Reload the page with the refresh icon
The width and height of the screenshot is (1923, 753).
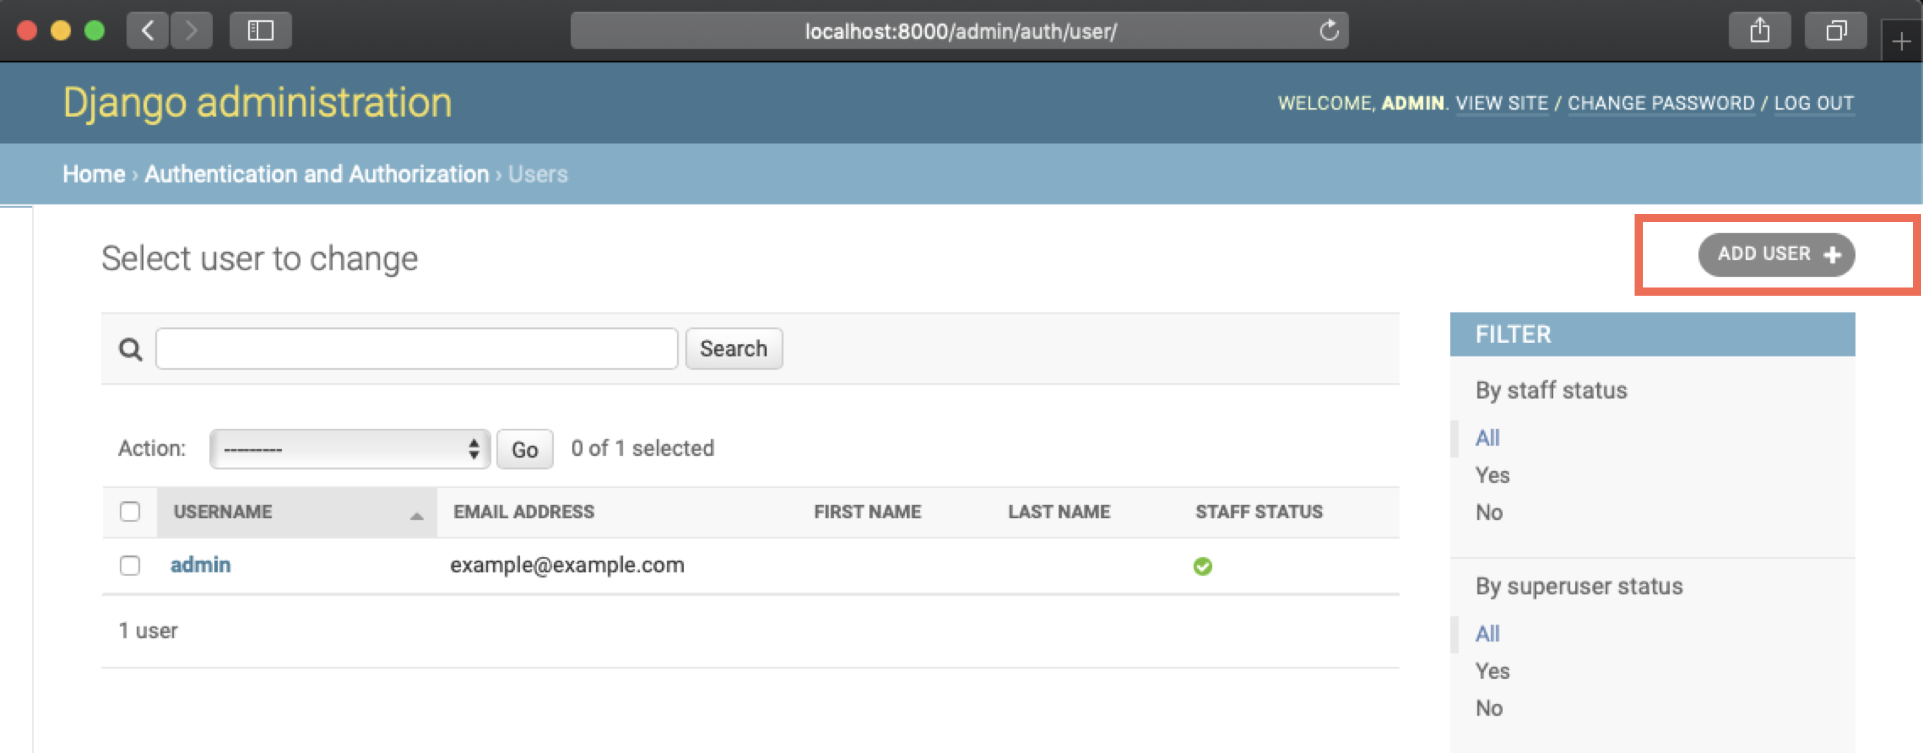tap(1329, 31)
